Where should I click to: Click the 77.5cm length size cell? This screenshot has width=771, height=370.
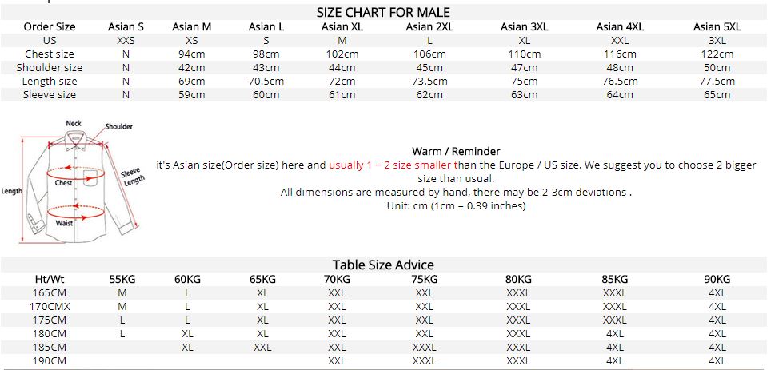click(717, 81)
